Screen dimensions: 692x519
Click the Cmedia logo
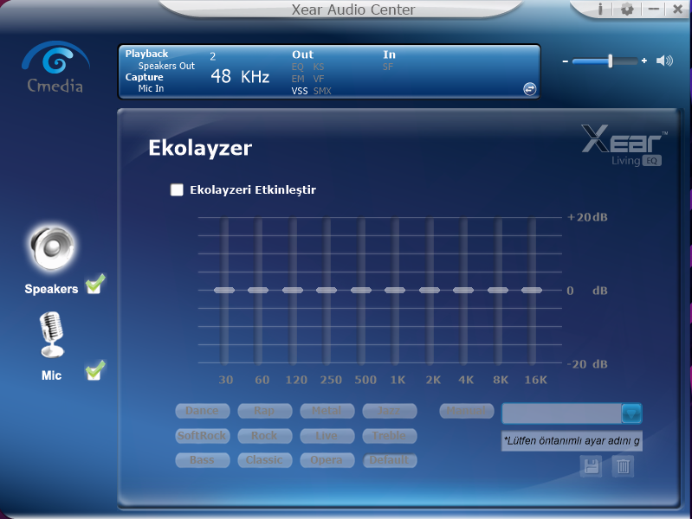coord(55,67)
